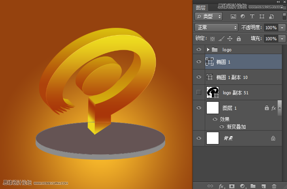Toggle the layer filter on/off switch

pos(284,17)
